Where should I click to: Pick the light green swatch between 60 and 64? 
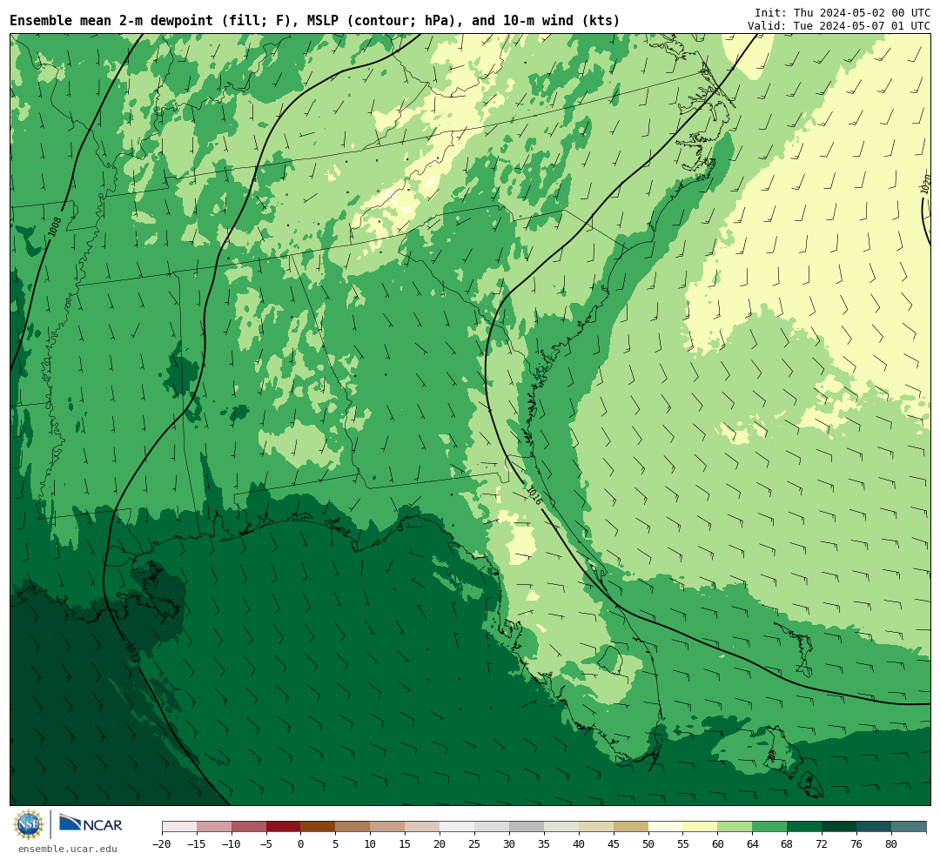(735, 827)
